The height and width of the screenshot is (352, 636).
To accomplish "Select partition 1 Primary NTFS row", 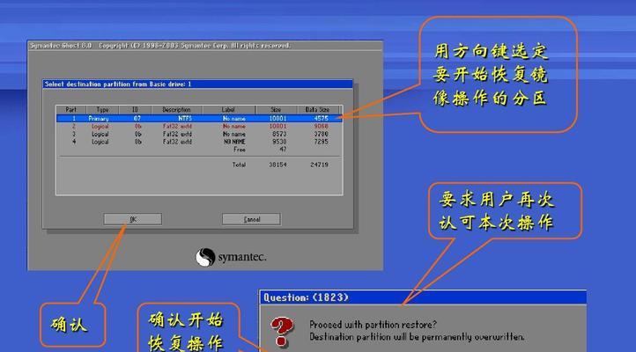I will pos(199,118).
